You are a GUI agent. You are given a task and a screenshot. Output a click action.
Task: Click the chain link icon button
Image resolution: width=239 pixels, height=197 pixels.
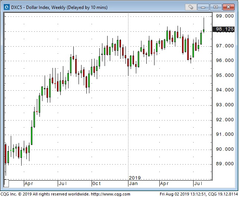point(191,7)
